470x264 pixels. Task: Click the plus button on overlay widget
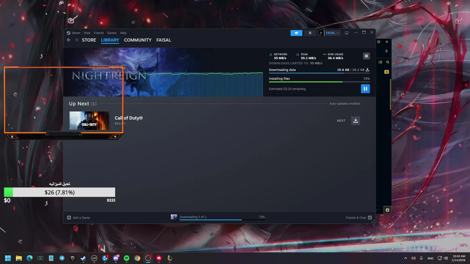[115, 137]
